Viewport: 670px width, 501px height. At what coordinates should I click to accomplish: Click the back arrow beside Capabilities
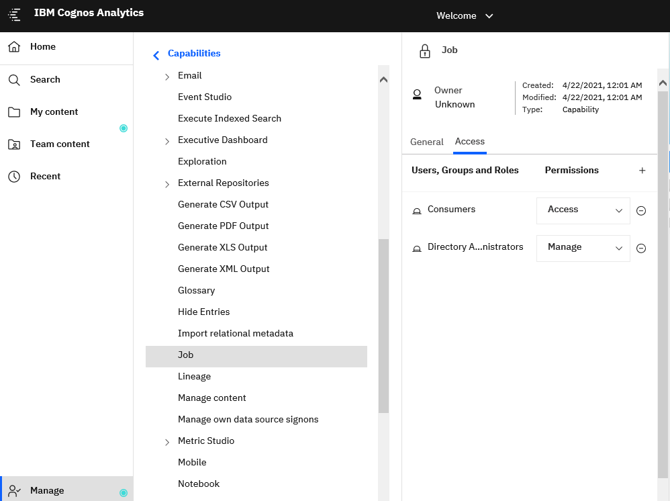[x=156, y=55]
